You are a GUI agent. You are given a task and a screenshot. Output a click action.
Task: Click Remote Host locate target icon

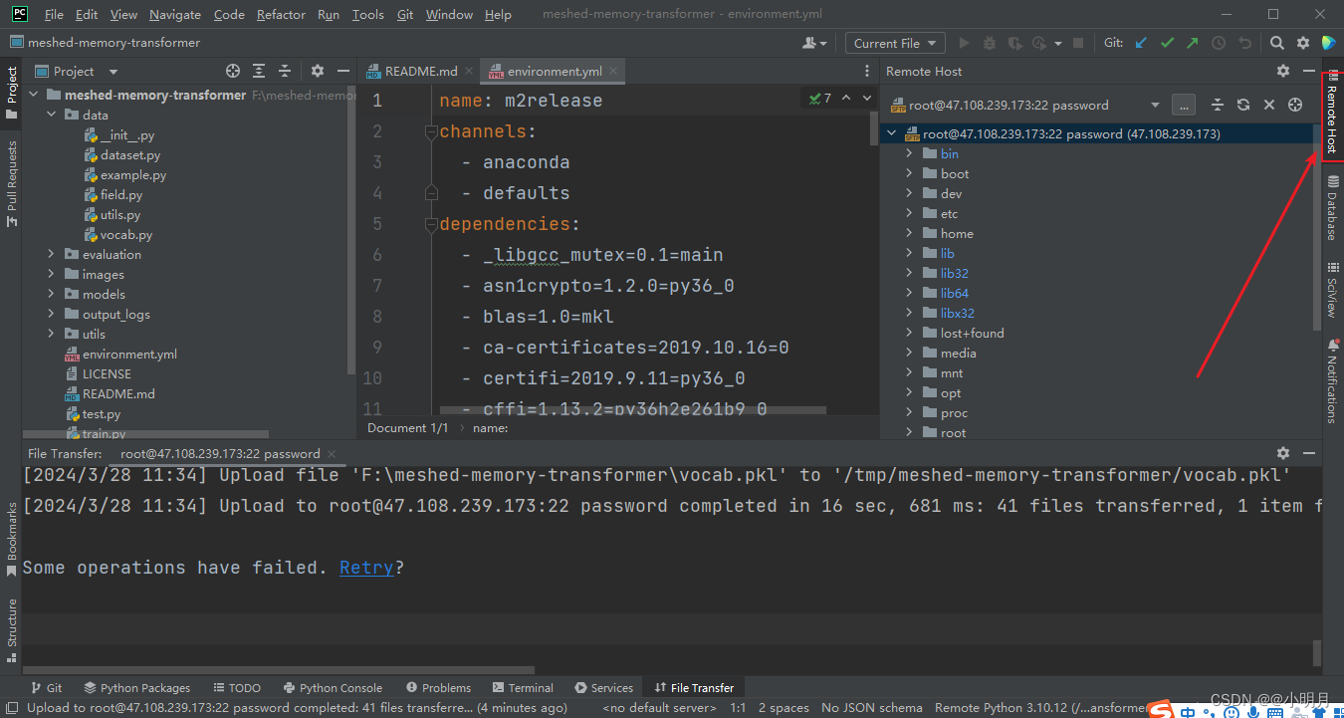(x=1295, y=105)
